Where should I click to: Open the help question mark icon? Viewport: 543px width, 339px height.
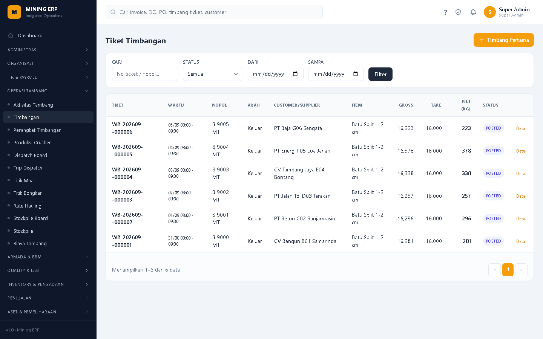click(x=445, y=12)
